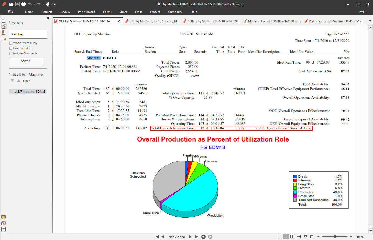Image resolution: width=373 pixels, height=240 pixels.
Task: Click the next search result up triangle
Action: [x=18, y=81]
